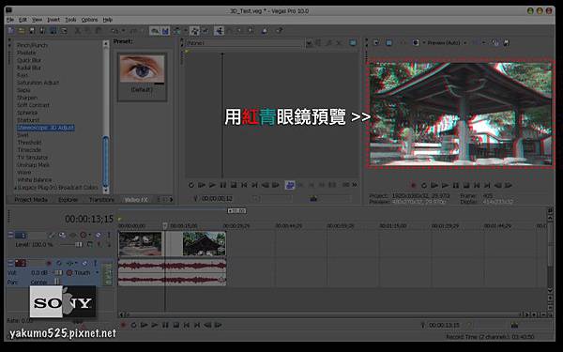Toggle Loop Playback in the Trimmer transport
The image size is (563, 352).
coord(191,185)
